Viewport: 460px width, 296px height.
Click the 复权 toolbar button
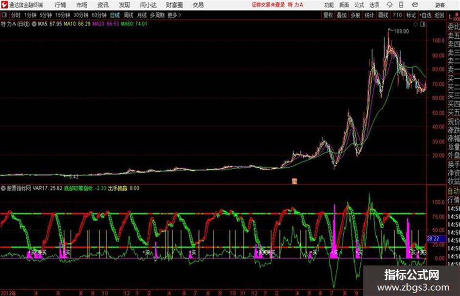[x=328, y=15]
